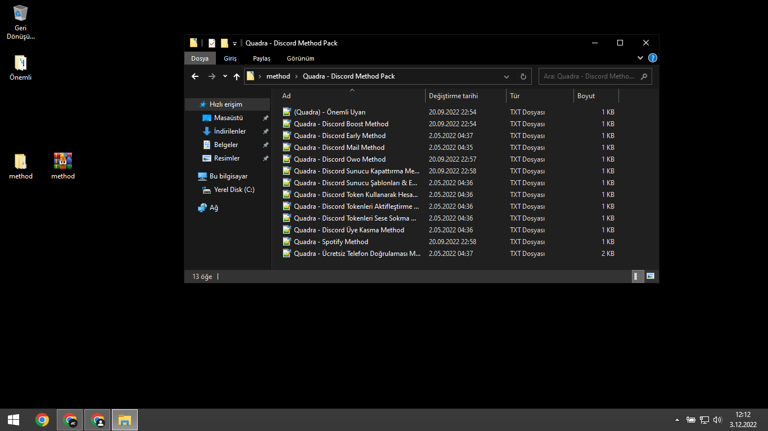Sort by Değiştirme tarihi column
The height and width of the screenshot is (431, 768).
(x=466, y=96)
